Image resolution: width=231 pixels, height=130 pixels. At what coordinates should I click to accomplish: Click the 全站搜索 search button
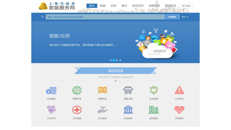click(172, 17)
